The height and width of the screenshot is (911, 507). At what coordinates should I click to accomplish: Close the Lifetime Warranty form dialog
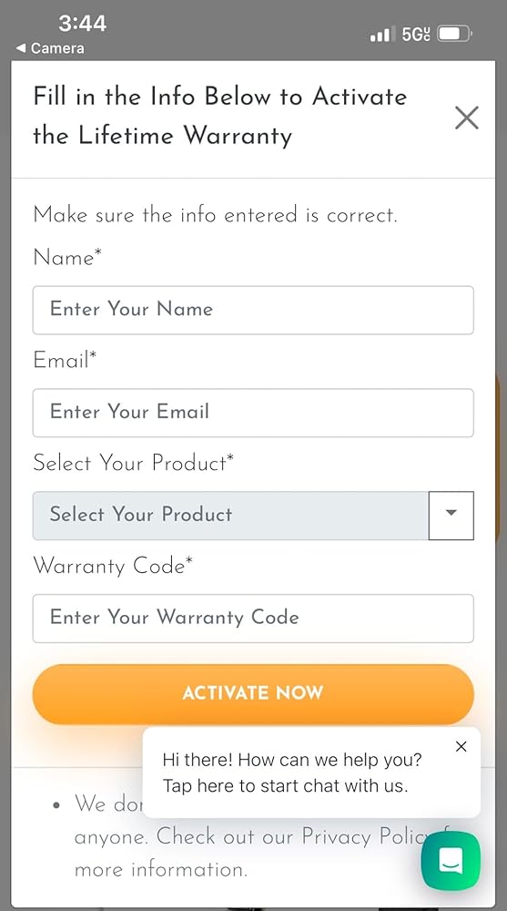pyautogui.click(x=467, y=118)
